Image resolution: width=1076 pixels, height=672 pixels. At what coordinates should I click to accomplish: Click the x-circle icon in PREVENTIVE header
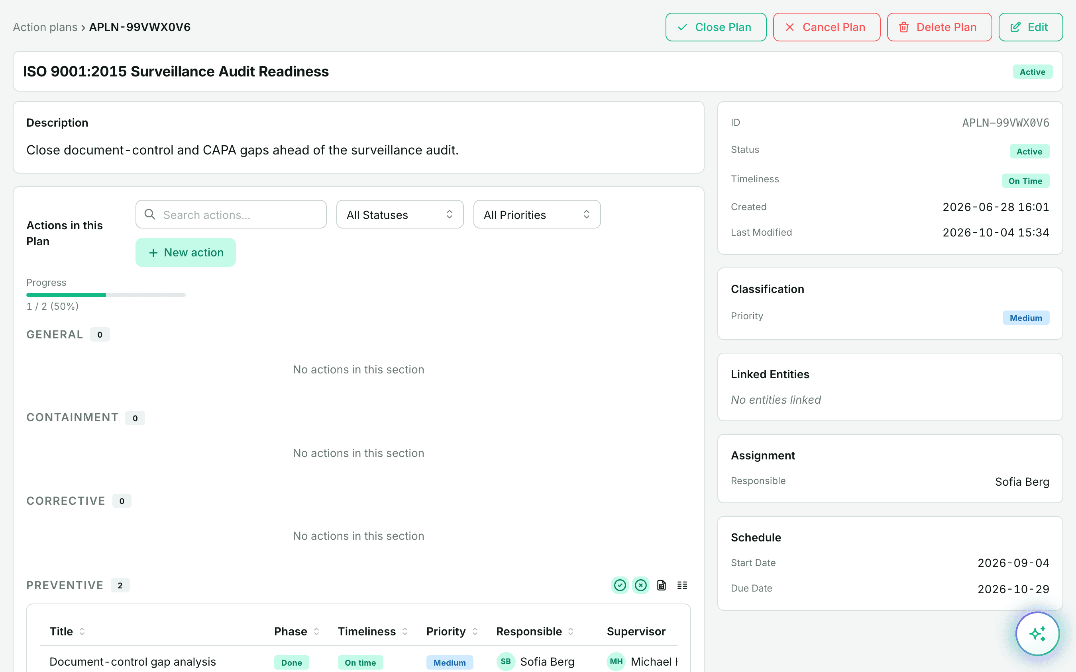(640, 585)
